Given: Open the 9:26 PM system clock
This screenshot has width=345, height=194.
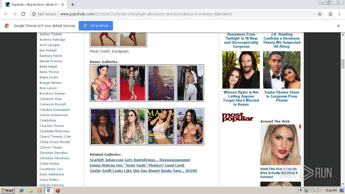Looking at the screenshot, I should pyautogui.click(x=331, y=190).
